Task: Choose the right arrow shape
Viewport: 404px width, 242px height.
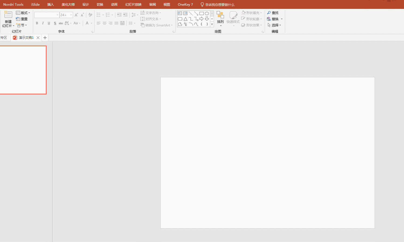Action: [201, 19]
